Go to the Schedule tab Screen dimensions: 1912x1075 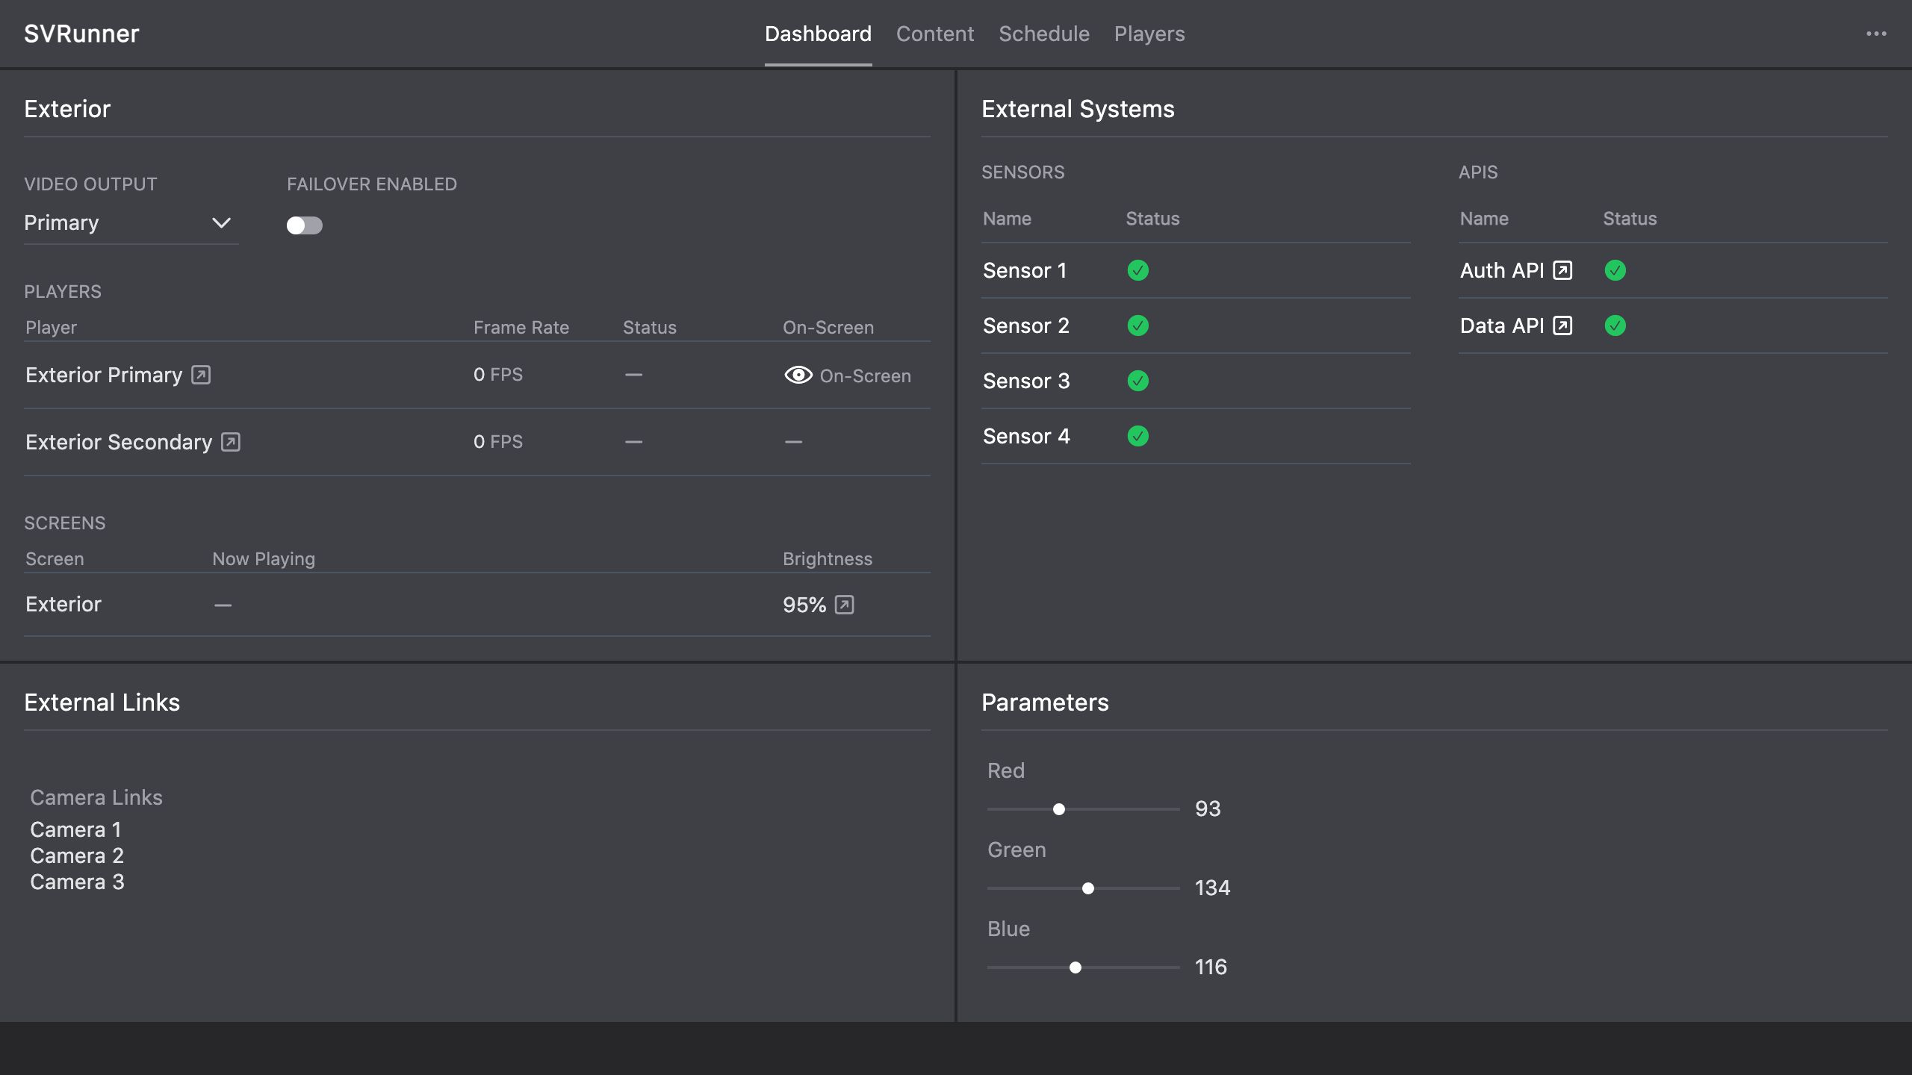(x=1043, y=34)
